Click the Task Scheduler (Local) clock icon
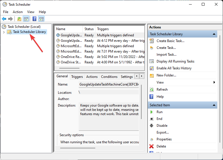The width and height of the screenshot is (223, 160). (4, 27)
